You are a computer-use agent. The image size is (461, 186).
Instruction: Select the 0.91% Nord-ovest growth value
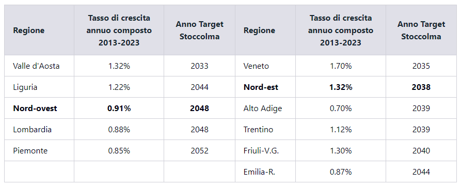[119, 109]
